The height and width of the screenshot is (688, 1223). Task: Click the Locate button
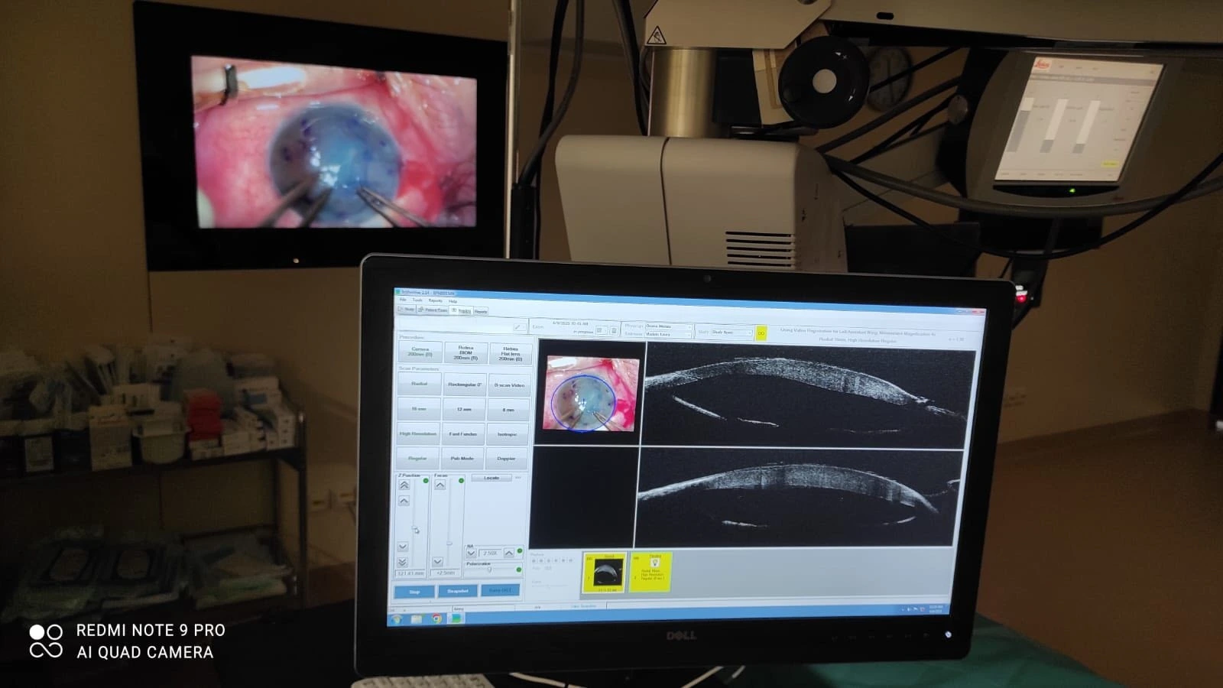[491, 478]
